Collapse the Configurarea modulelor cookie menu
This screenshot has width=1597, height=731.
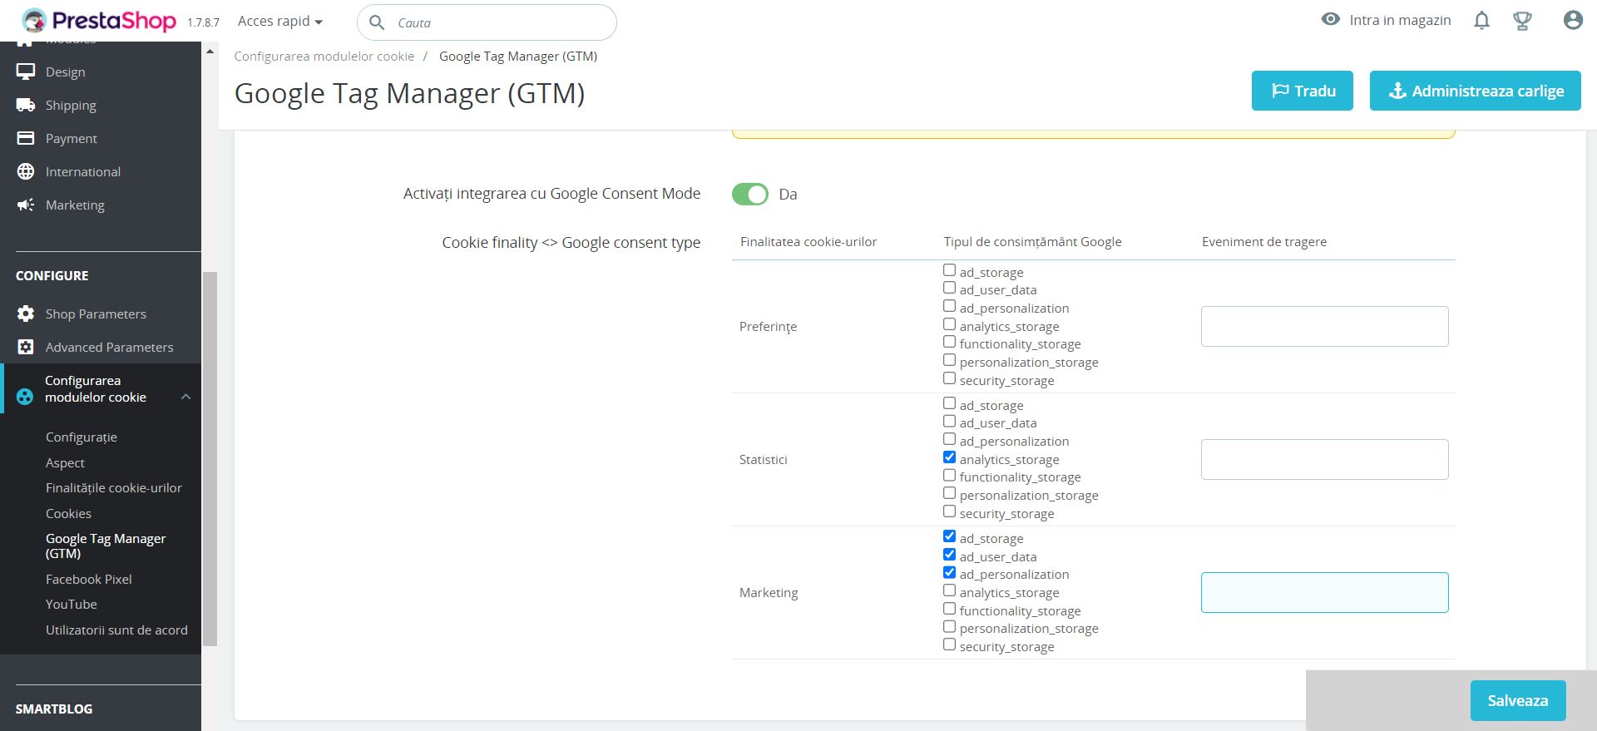coord(186,398)
